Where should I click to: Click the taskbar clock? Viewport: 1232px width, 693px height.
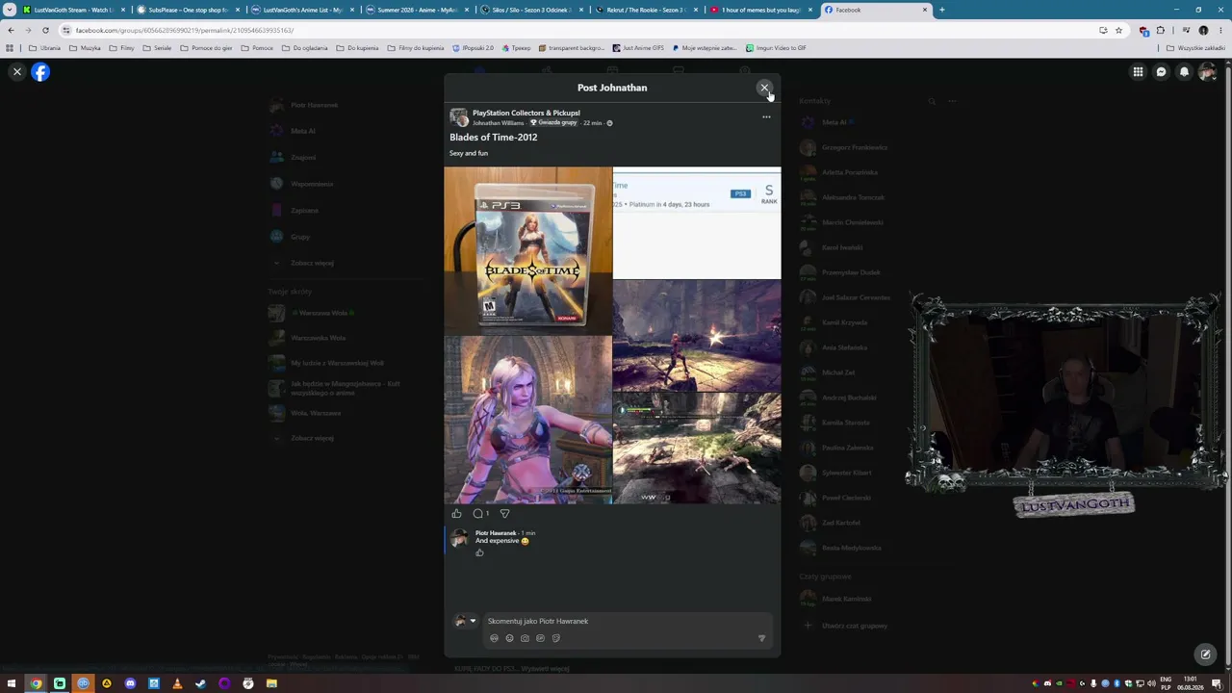[1193, 683]
